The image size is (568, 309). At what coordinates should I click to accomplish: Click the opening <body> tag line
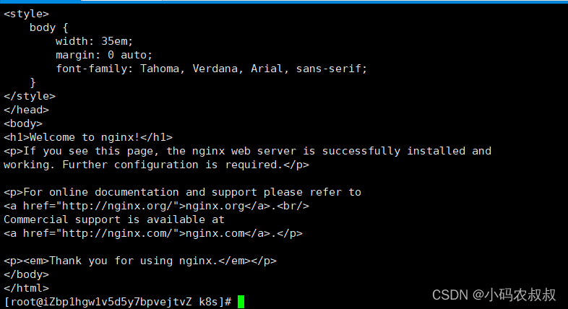[23, 123]
